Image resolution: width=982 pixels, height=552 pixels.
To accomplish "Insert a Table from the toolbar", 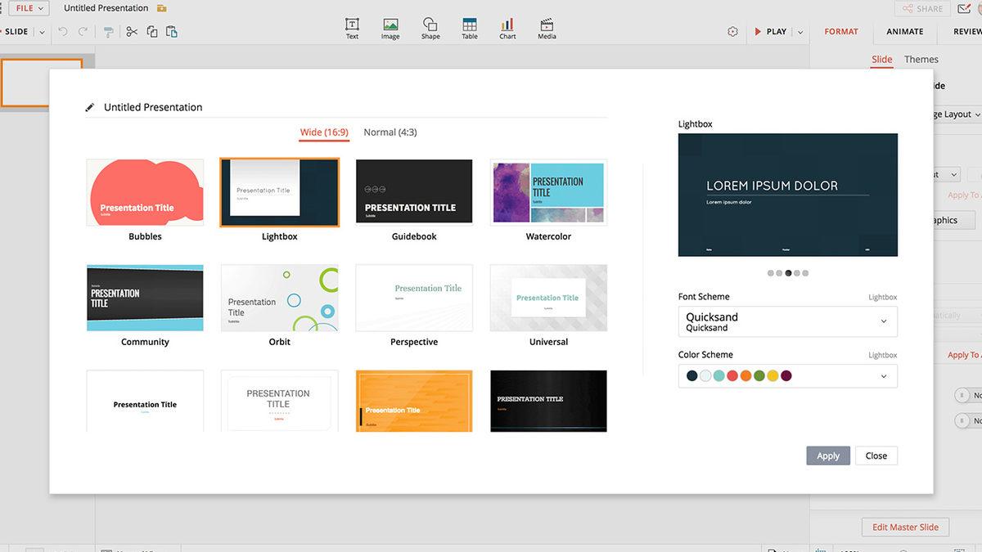I will 469,28.
